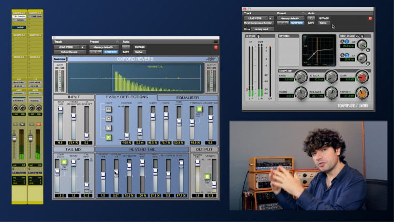Toggle the ER Track green button in Tail Mix
This screenshot has height=222, width=394.
pyautogui.click(x=64, y=162)
